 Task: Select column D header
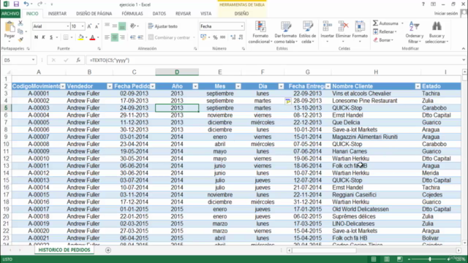(177, 72)
